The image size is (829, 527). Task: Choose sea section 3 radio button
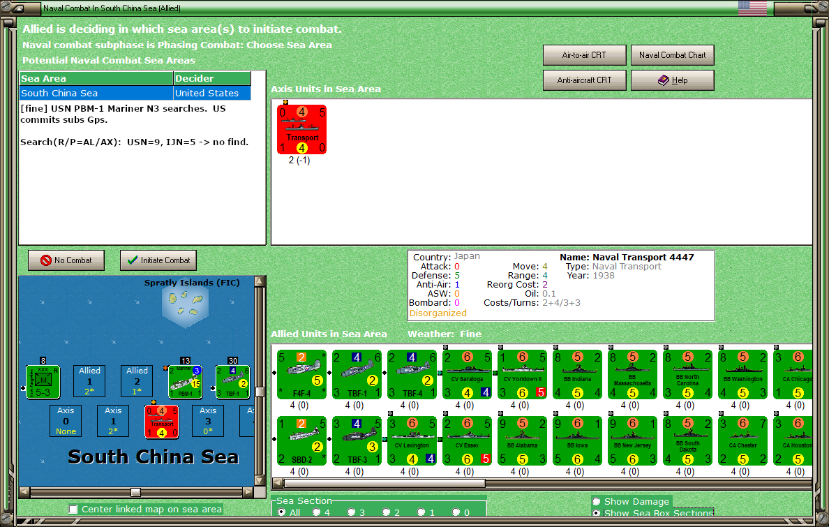click(352, 512)
